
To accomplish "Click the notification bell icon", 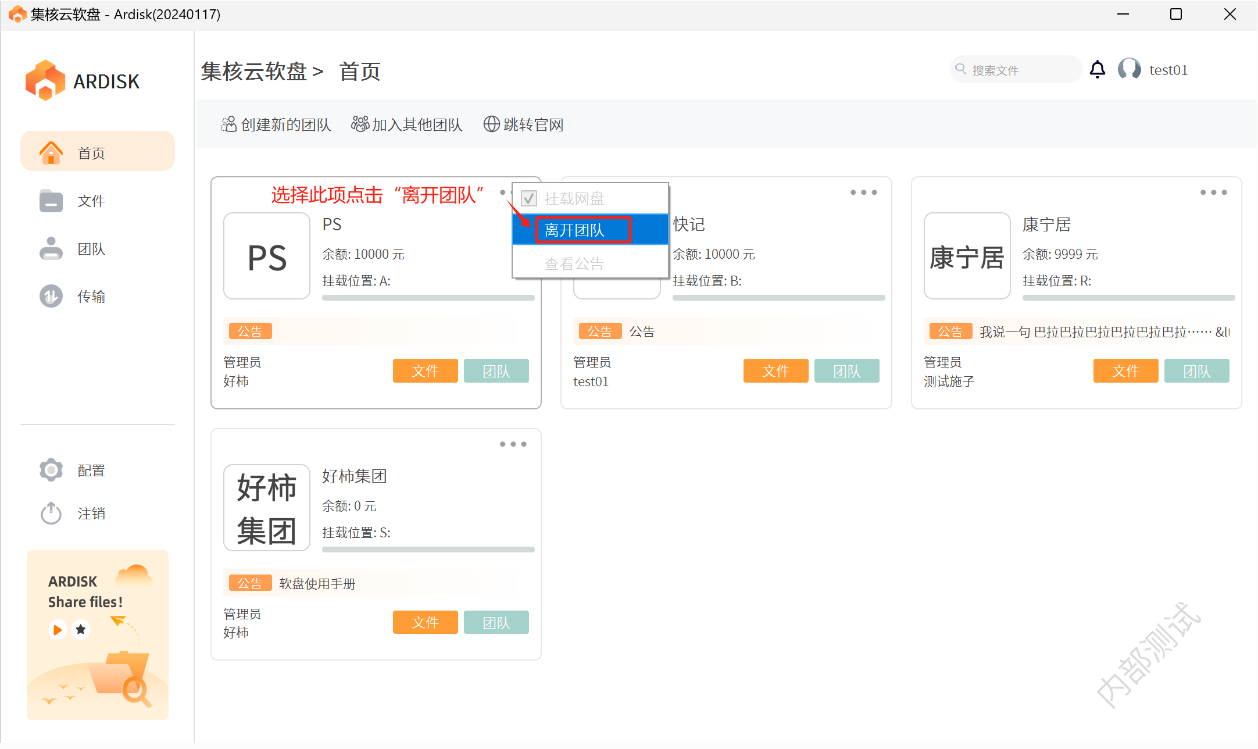I will [1097, 70].
